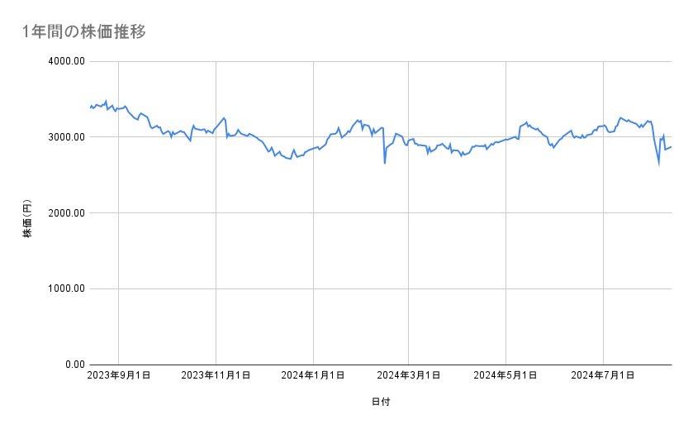
Task: Select the 2024年7月1日 date label
Action: click(x=603, y=376)
